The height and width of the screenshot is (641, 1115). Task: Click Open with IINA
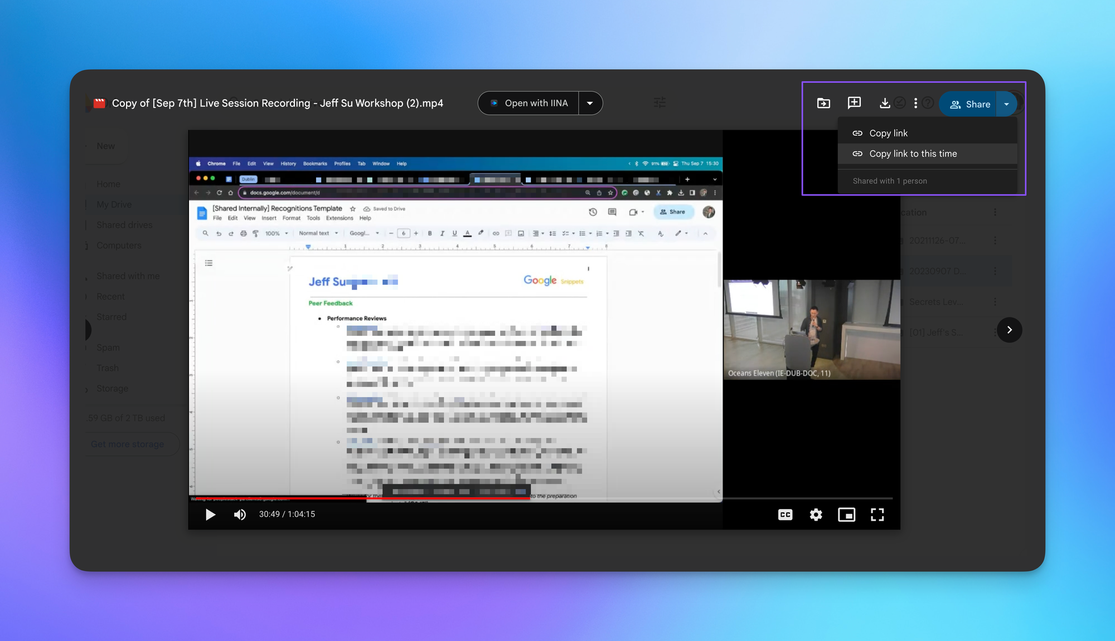pyautogui.click(x=529, y=103)
